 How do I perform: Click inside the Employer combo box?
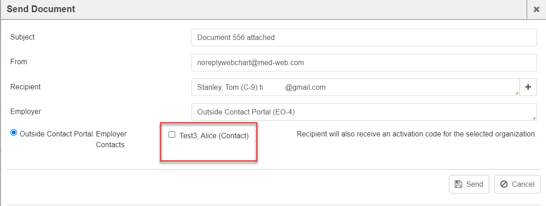pyautogui.click(x=360, y=112)
